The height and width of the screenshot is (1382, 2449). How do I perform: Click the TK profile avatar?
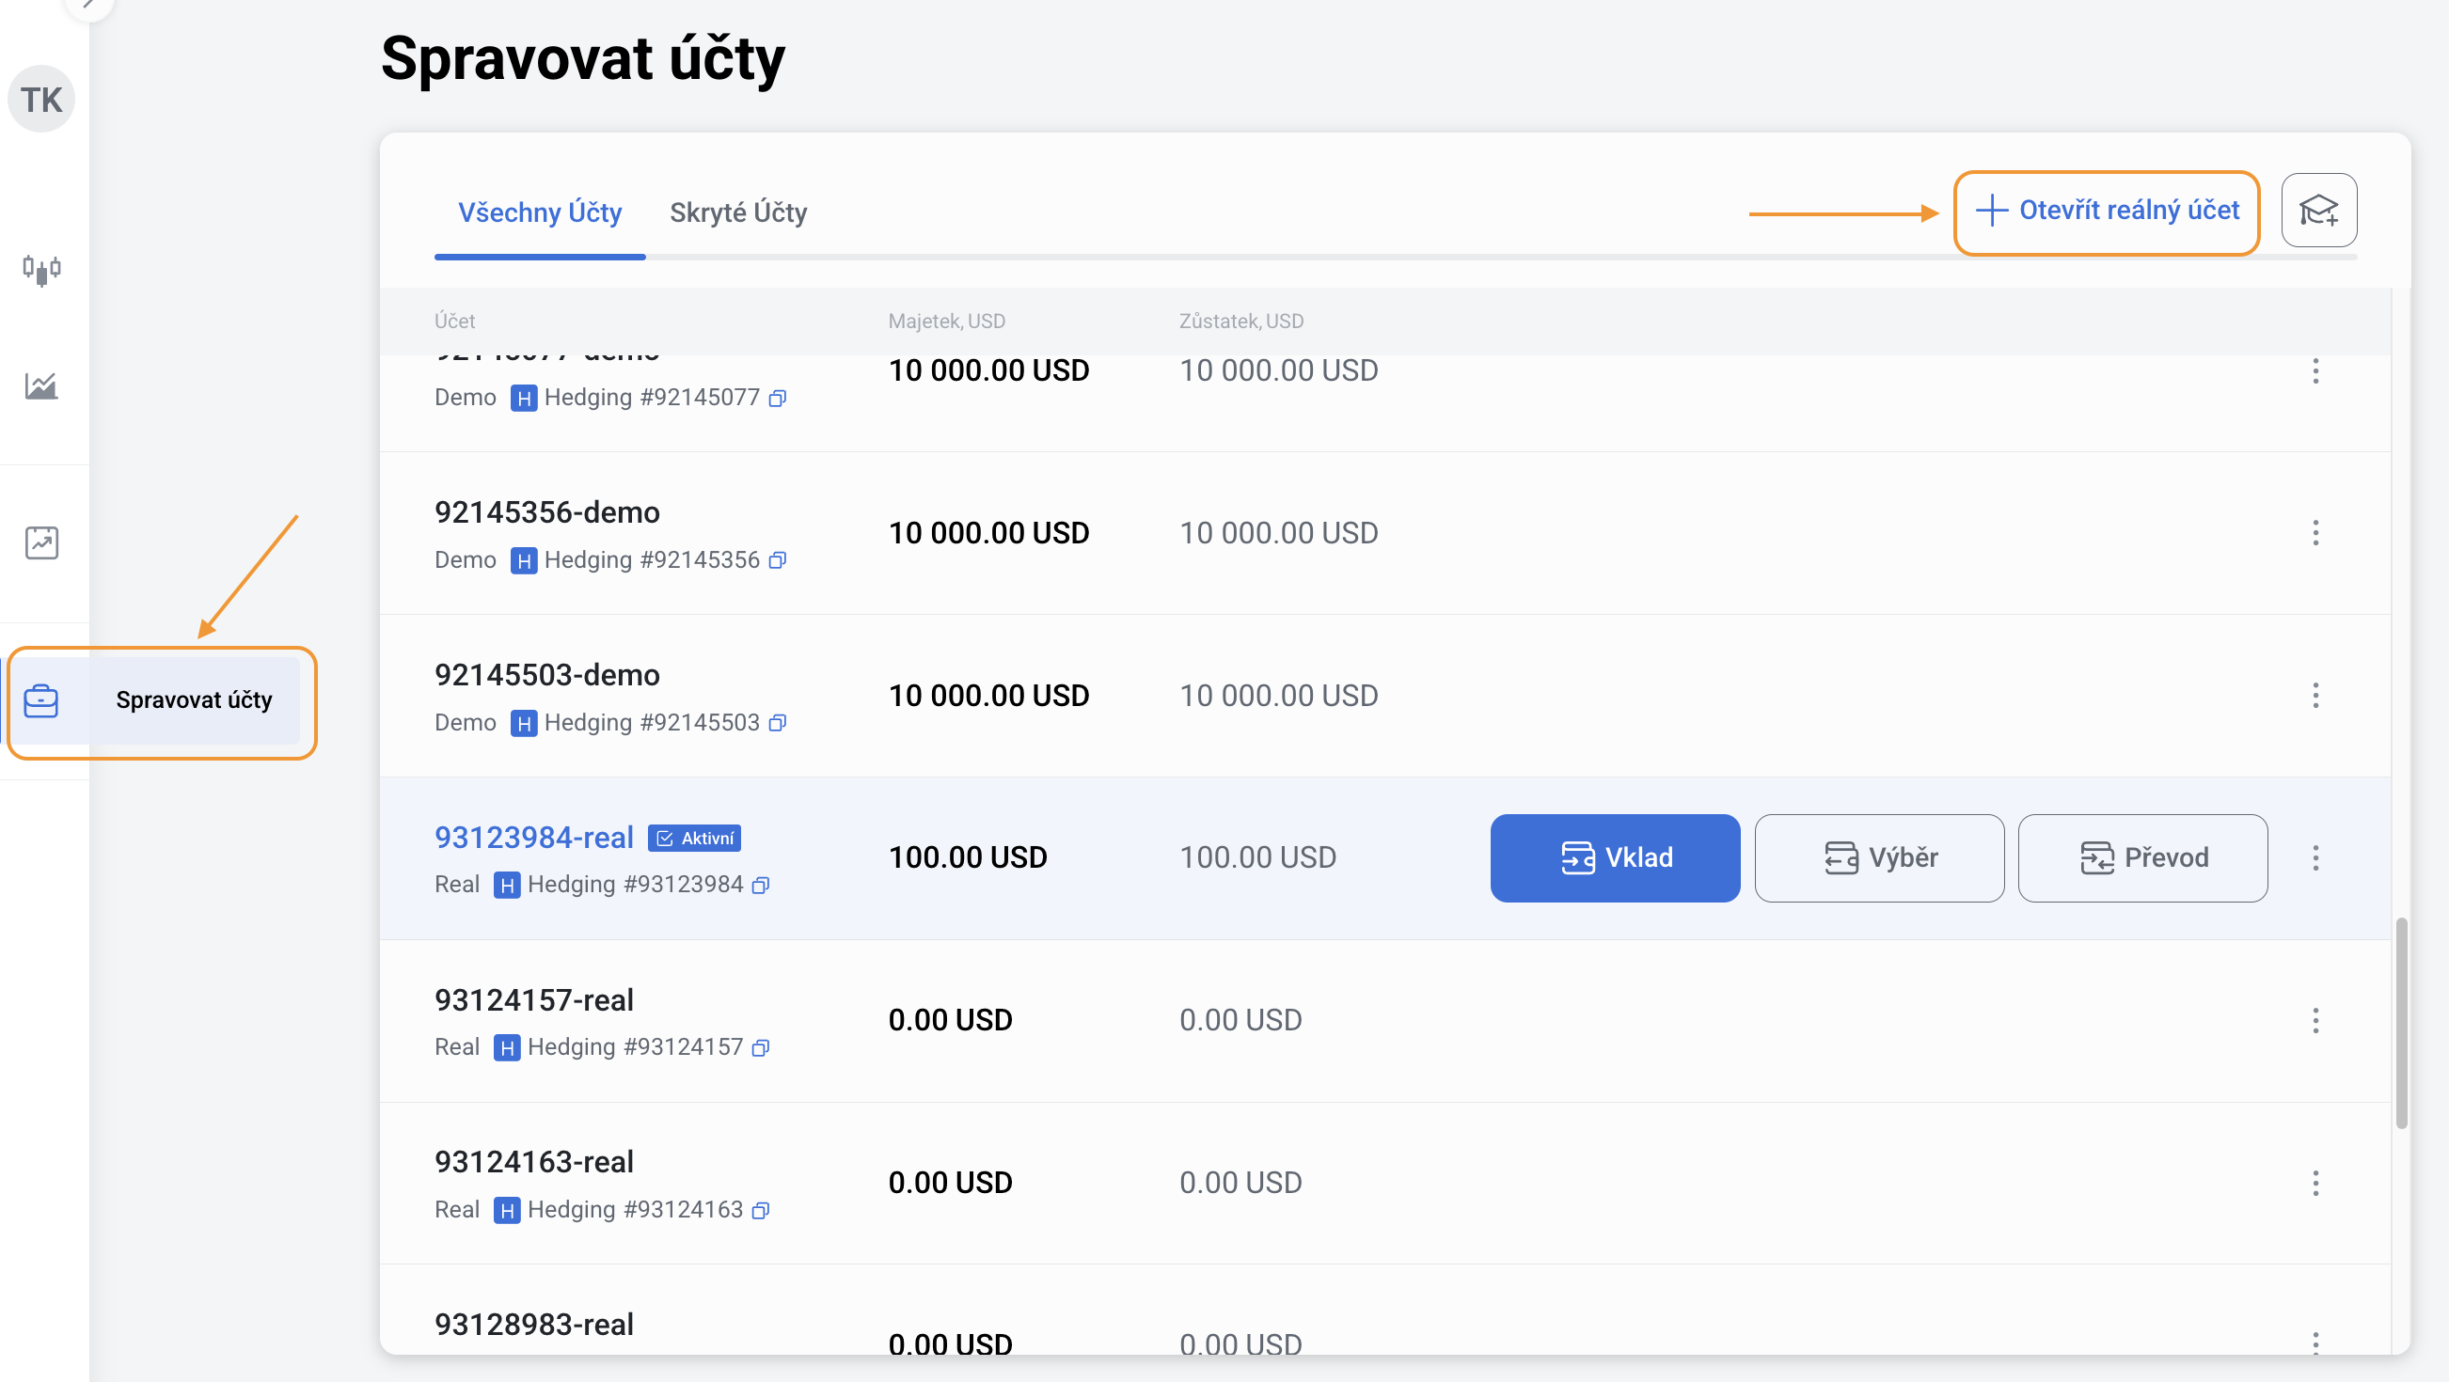(x=41, y=99)
